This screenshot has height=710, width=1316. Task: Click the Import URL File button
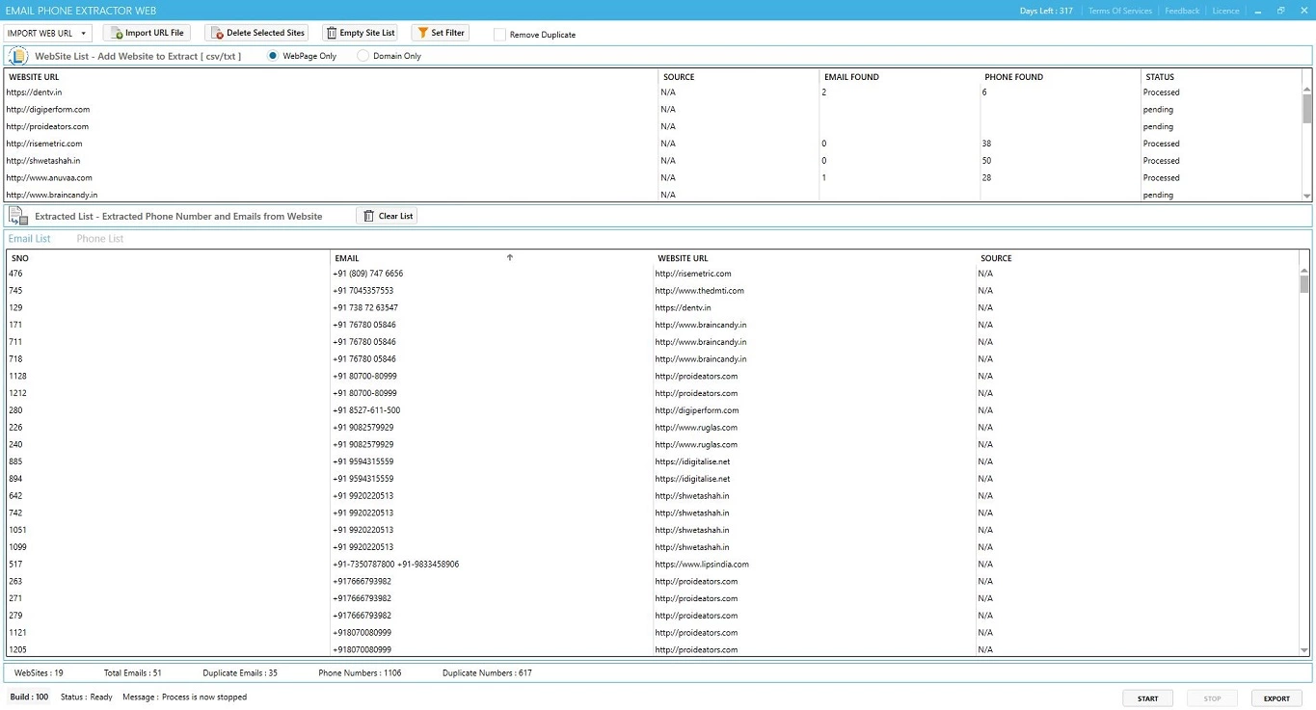[147, 33]
